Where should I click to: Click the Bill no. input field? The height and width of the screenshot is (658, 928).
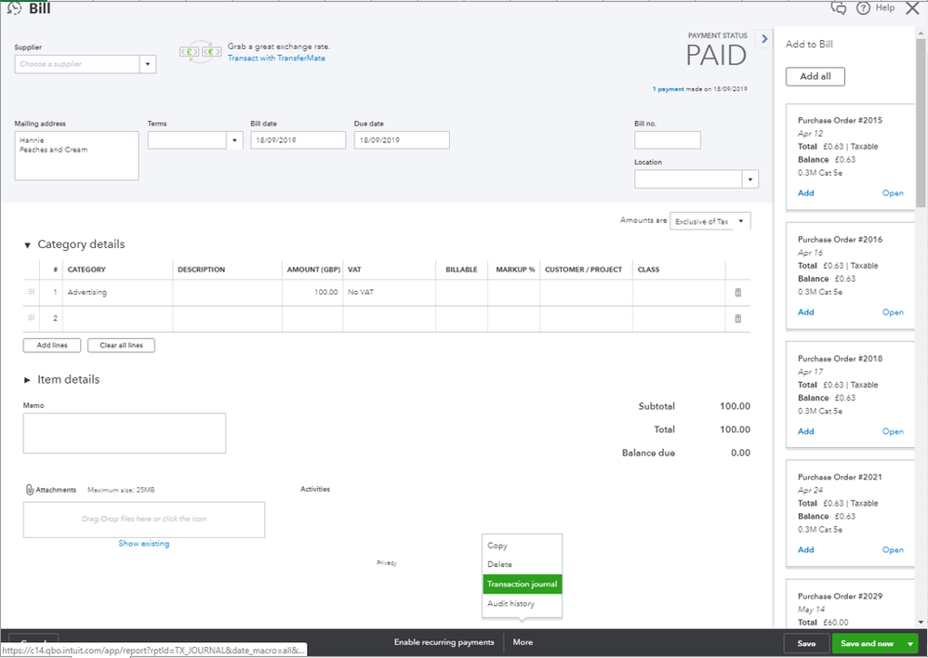[668, 140]
